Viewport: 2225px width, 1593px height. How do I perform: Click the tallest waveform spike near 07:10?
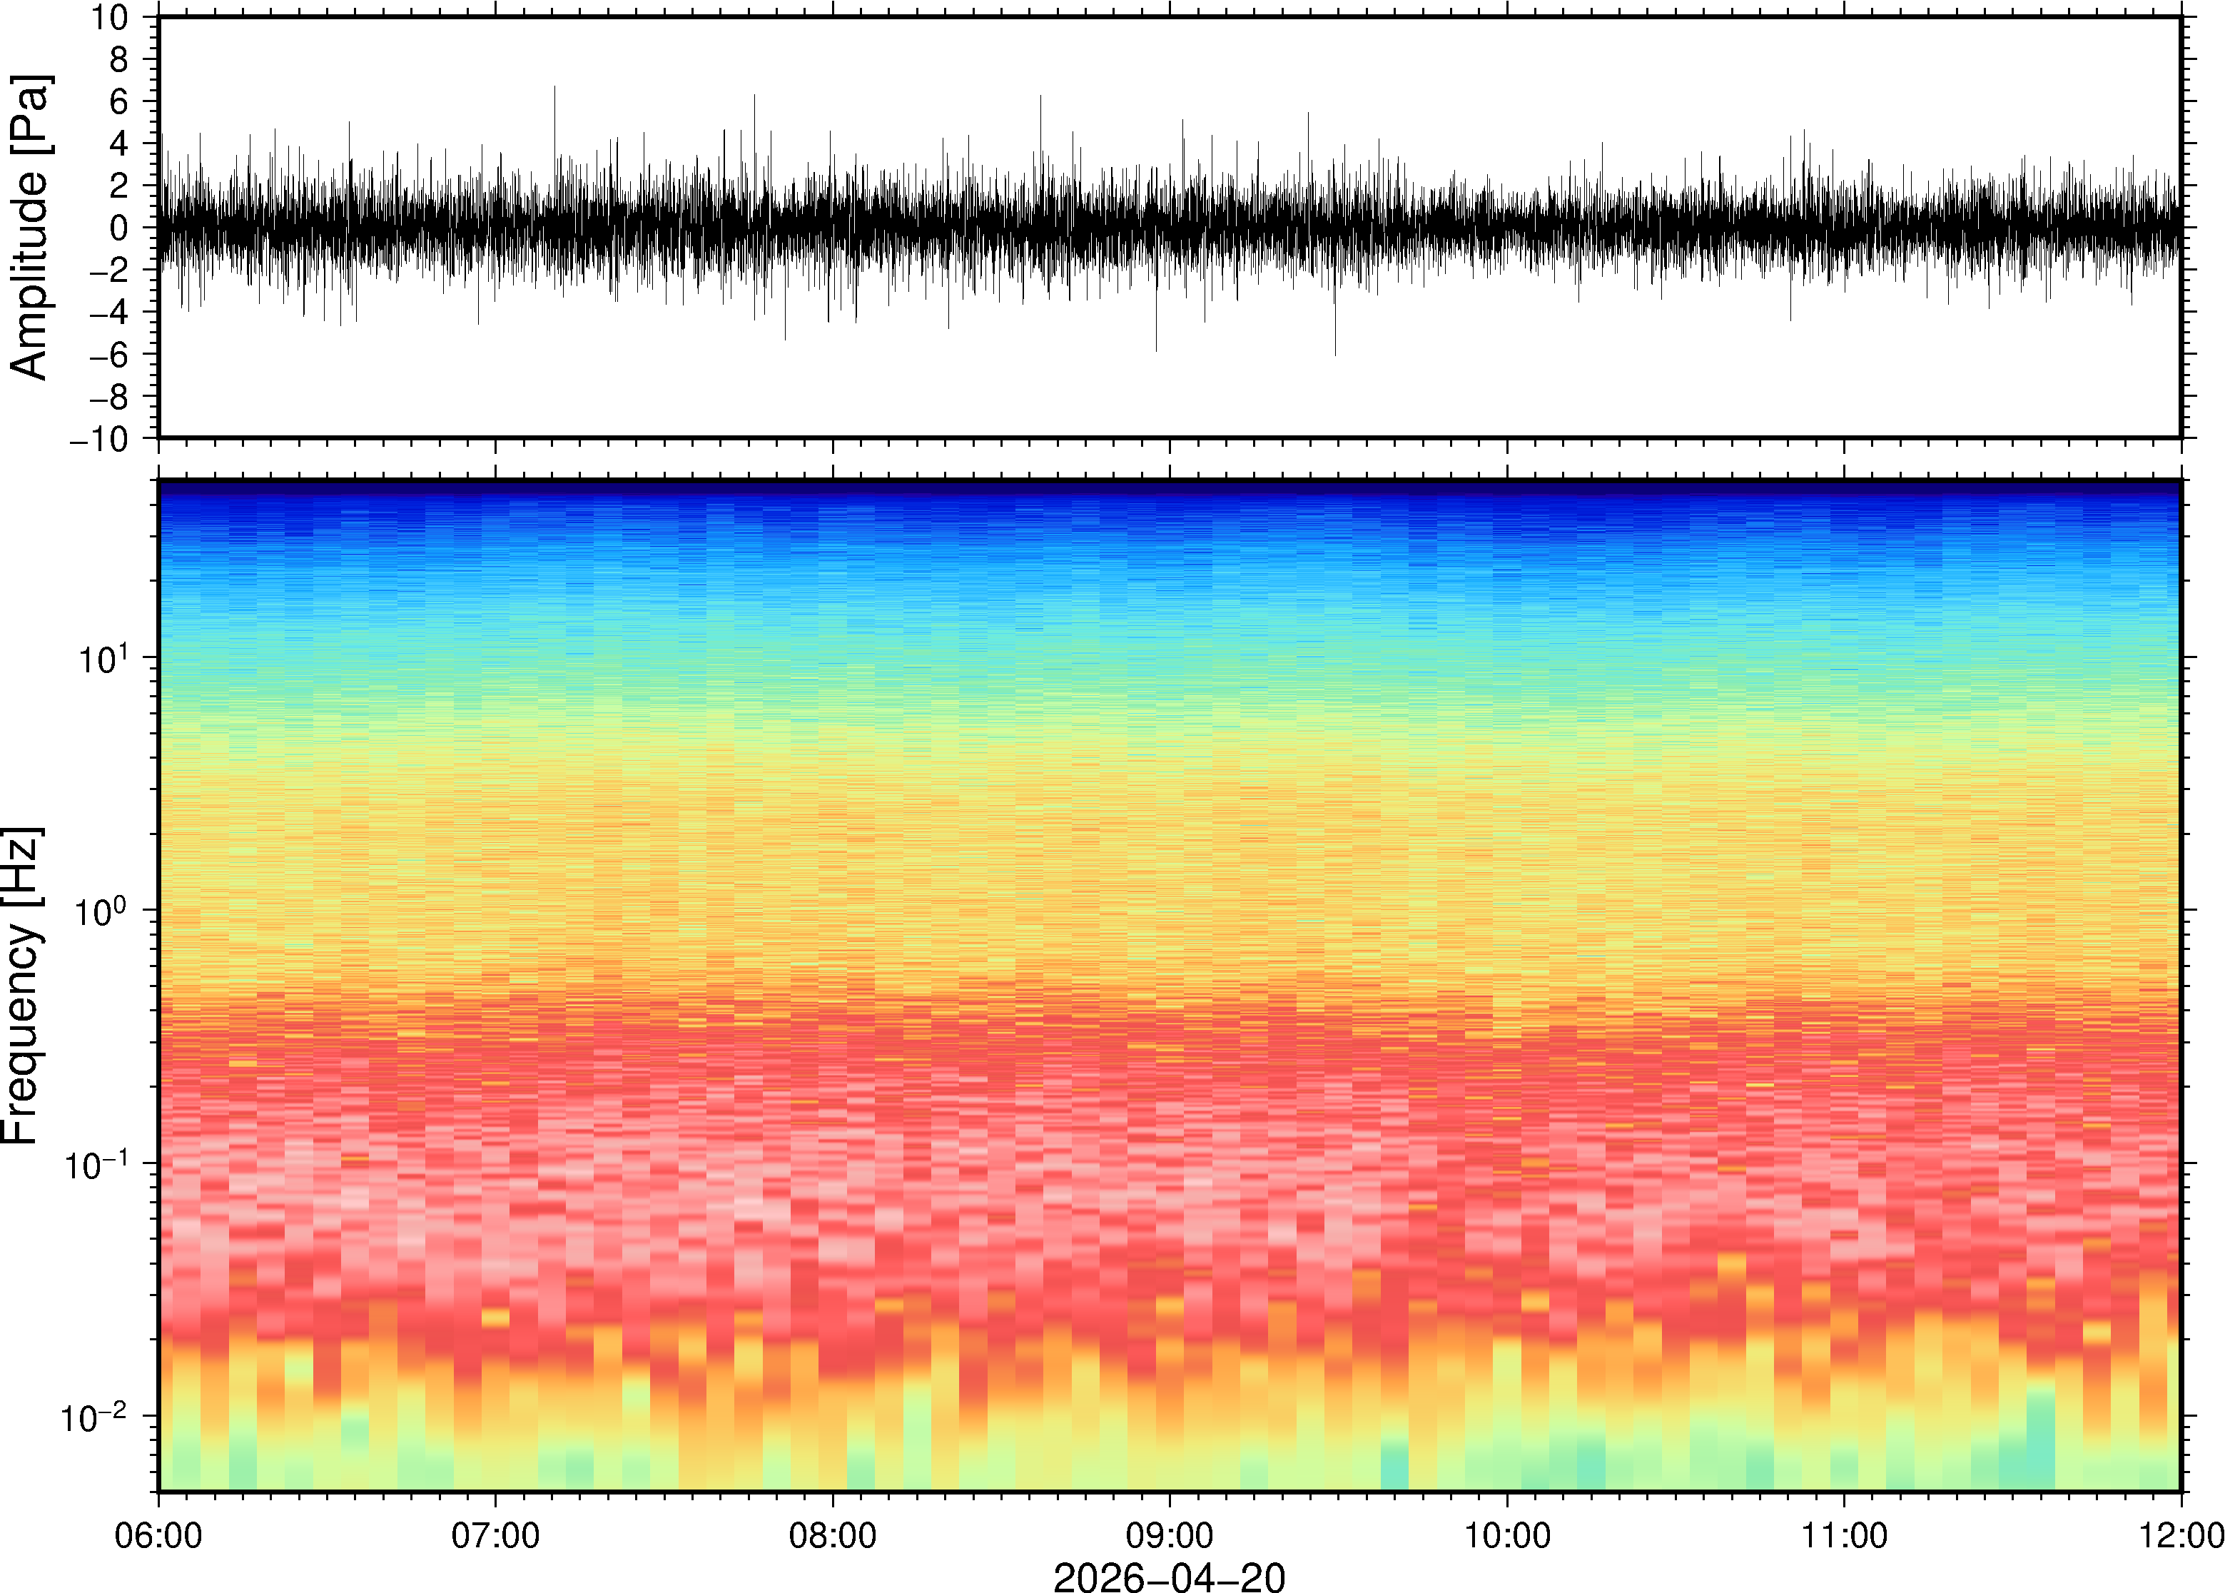[x=555, y=108]
